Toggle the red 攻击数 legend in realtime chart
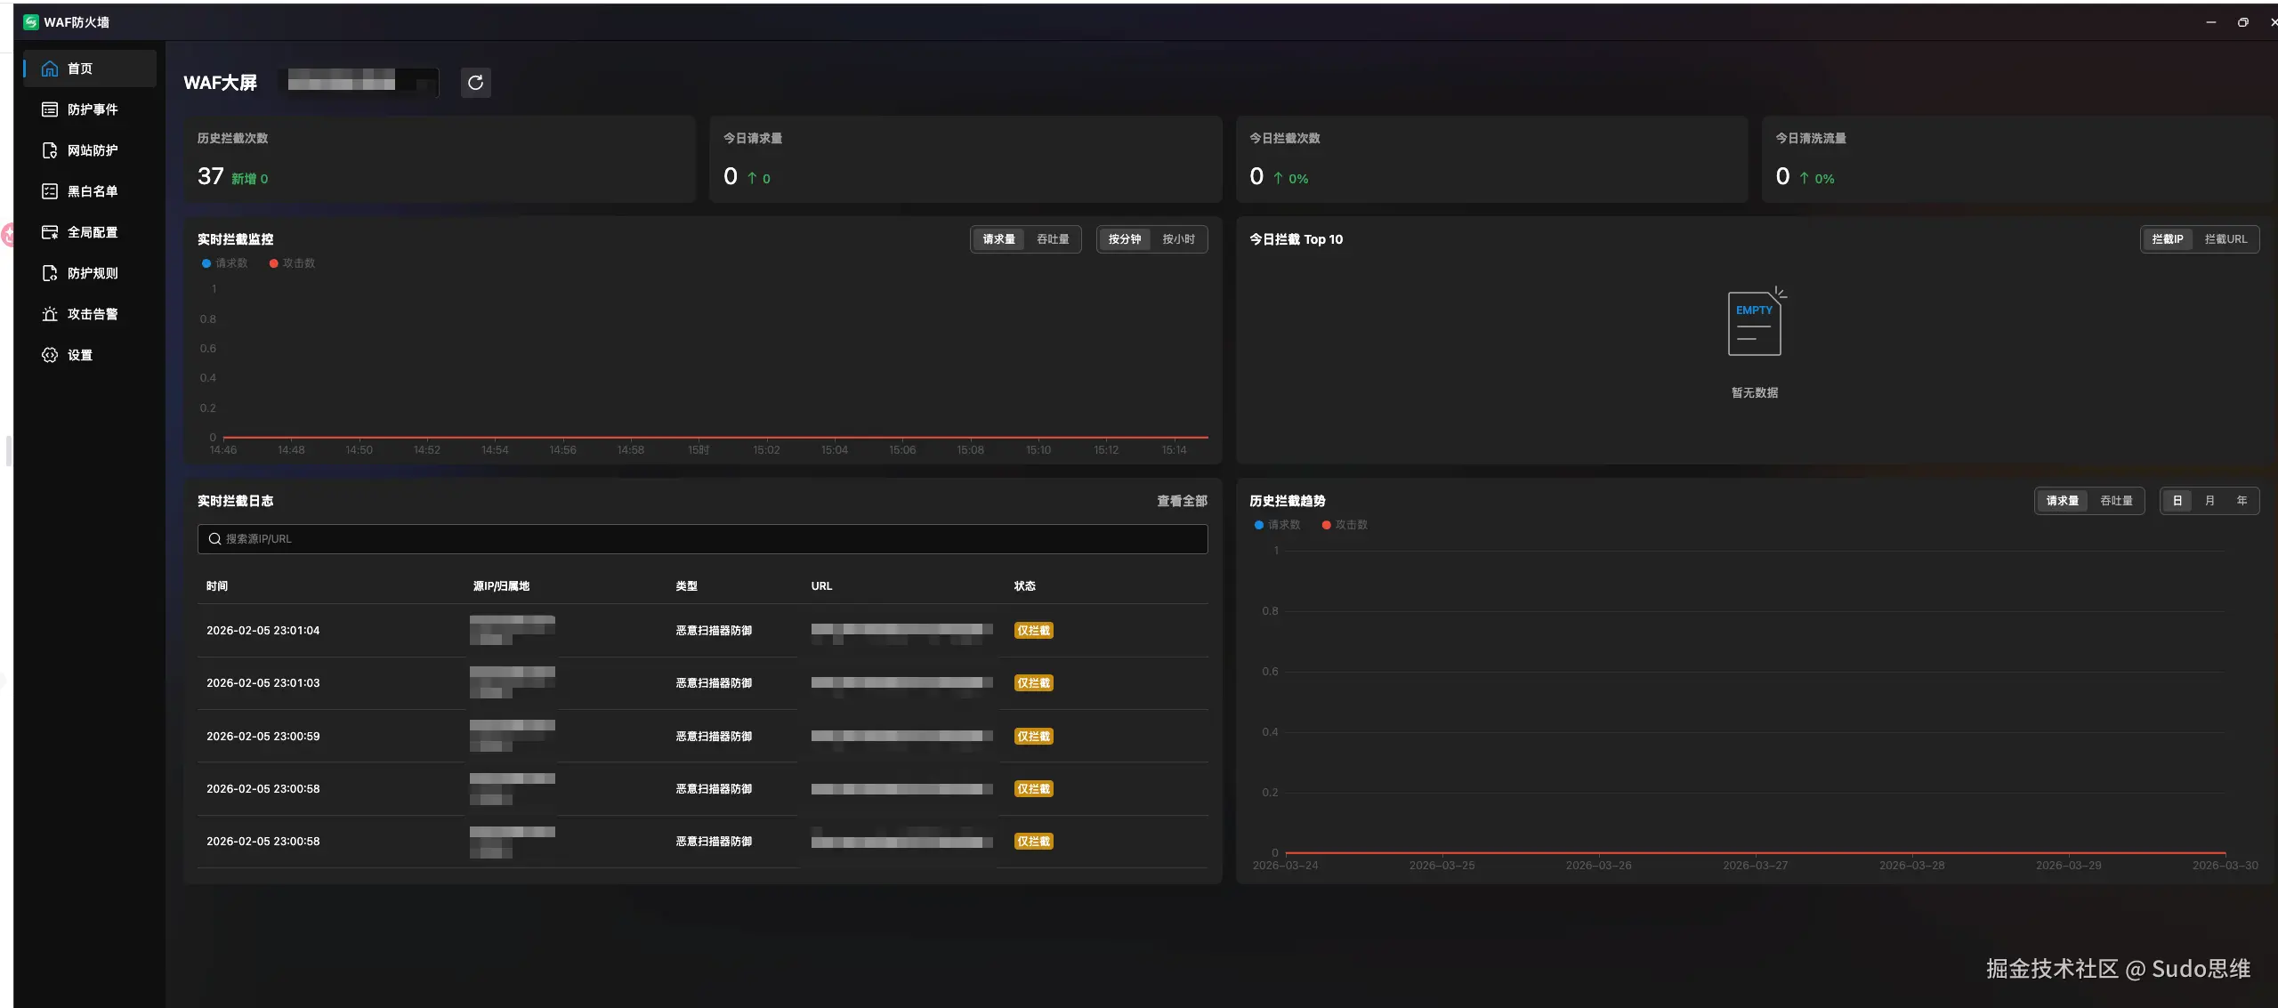Image resolution: width=2278 pixels, height=1008 pixels. 292,263
